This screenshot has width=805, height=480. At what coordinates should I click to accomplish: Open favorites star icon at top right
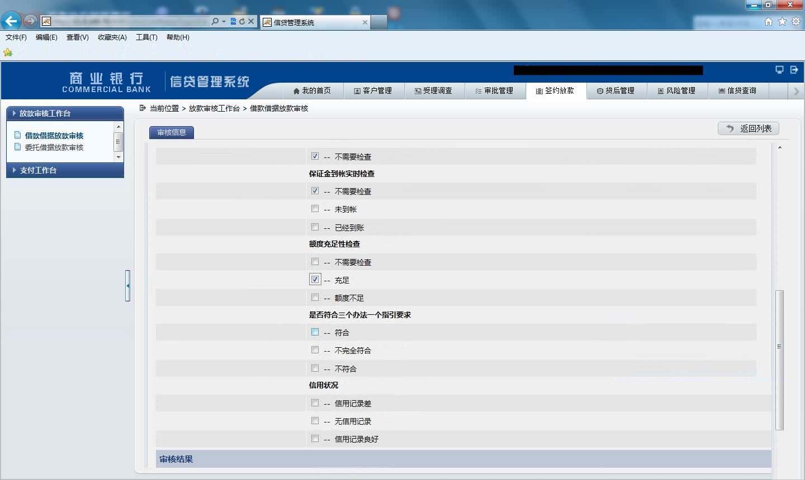click(782, 21)
